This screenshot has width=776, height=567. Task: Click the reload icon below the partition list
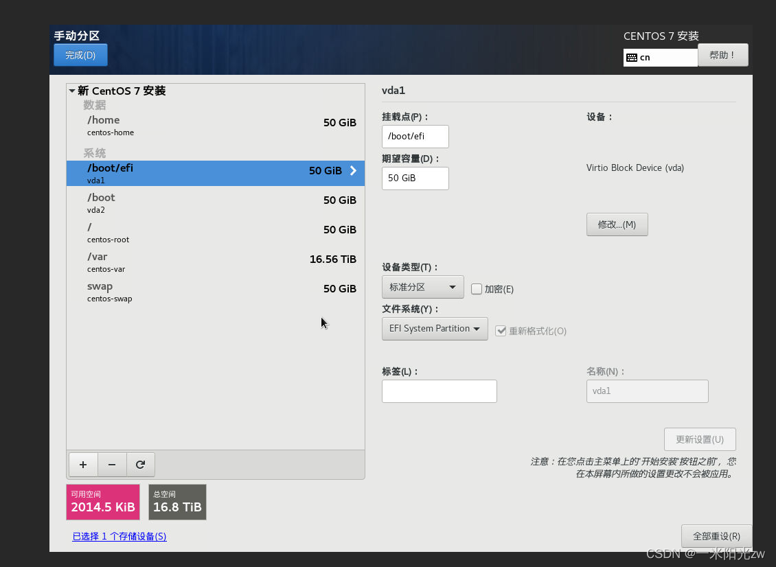tap(140, 464)
